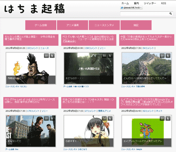Viewport: 176px width, 152px height.
Task: Open the ゲーム全般 category tab
Action: pos(41,25)
